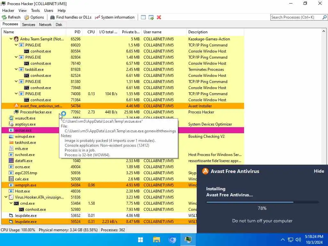Image resolution: width=328 pixels, height=246 pixels.
Task: Switch to the Disk tab
Action: [x=59, y=25]
